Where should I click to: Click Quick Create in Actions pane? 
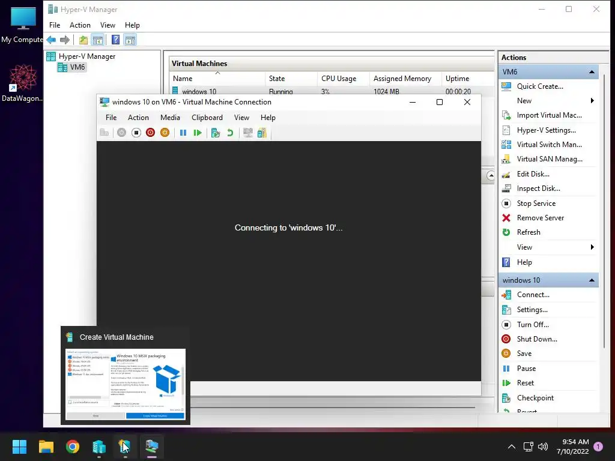tap(540, 86)
